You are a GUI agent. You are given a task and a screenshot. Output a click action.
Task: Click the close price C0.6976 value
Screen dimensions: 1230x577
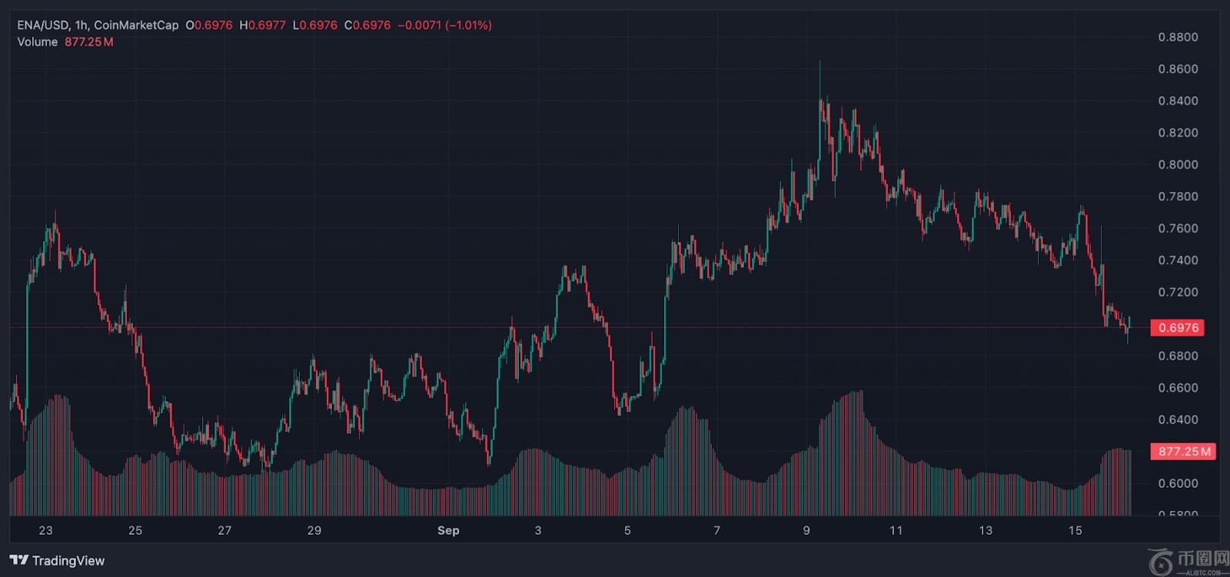(x=367, y=25)
